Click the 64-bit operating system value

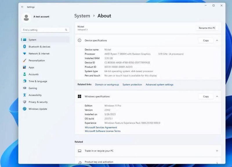[x=129, y=71]
